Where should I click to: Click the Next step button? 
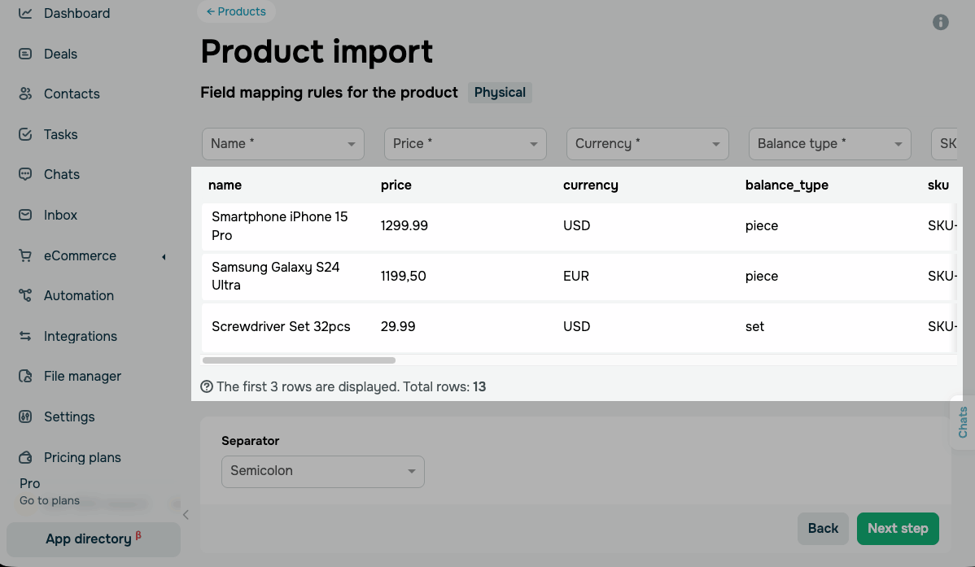coord(898,529)
